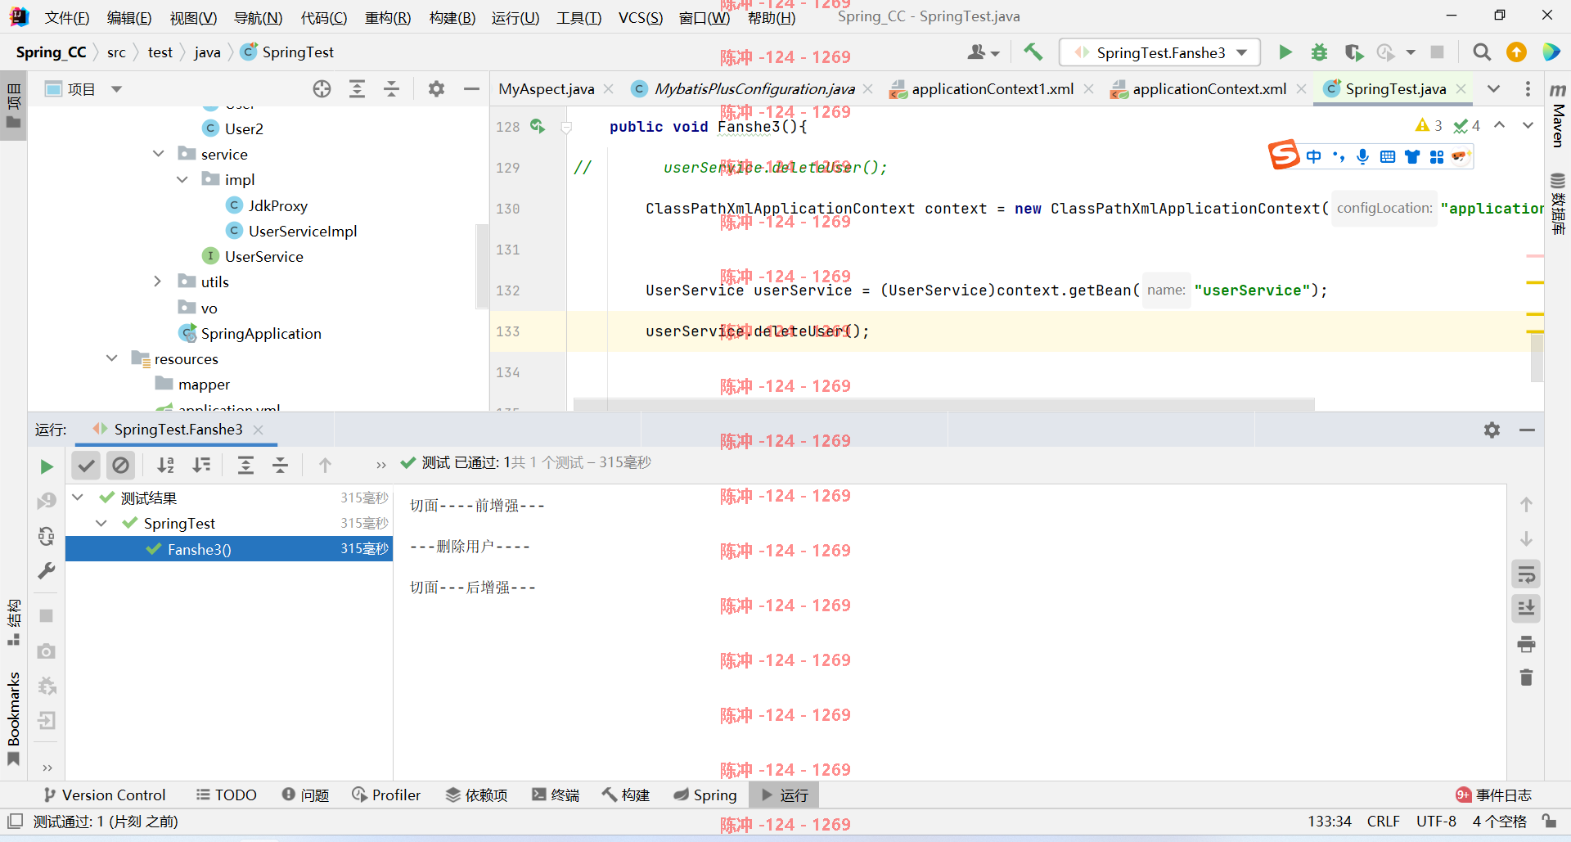Open the 文件(F) menu

66,17
